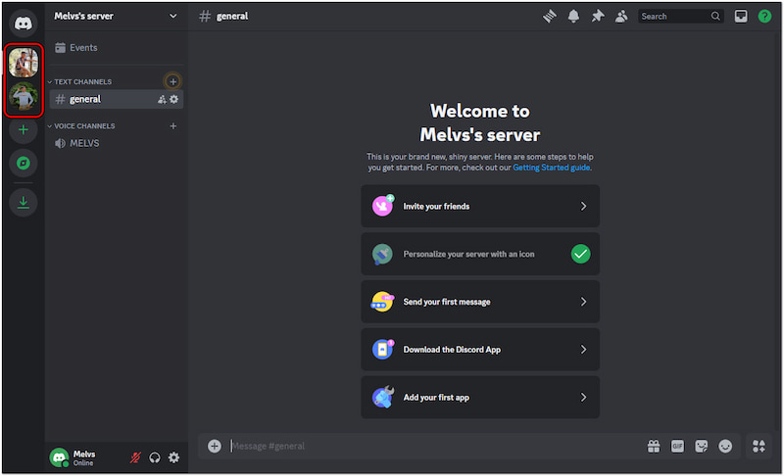
Task: Select the general text channel
Action: pos(85,99)
